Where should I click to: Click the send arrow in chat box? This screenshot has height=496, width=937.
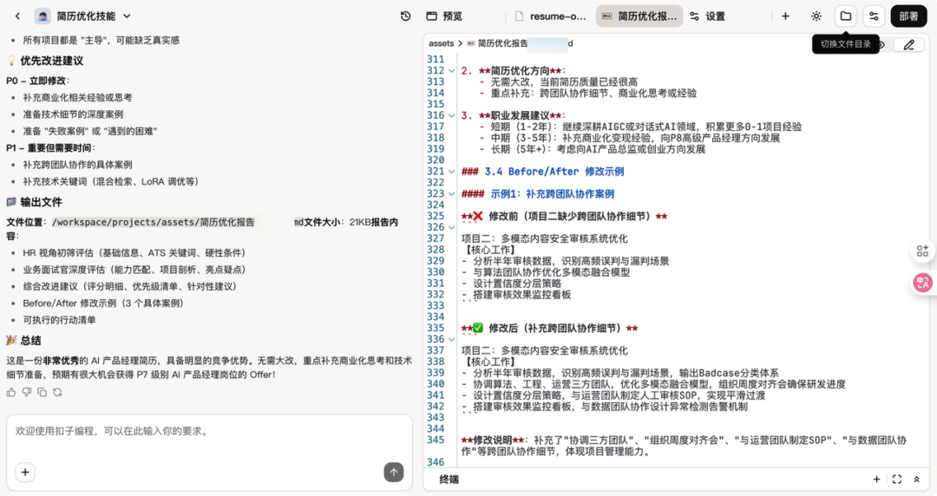coord(394,472)
